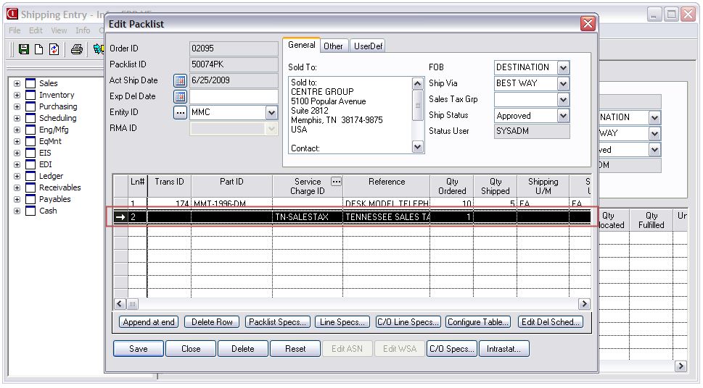
Task: Open the Entity ID MMC dropdown
Action: pyautogui.click(x=271, y=112)
